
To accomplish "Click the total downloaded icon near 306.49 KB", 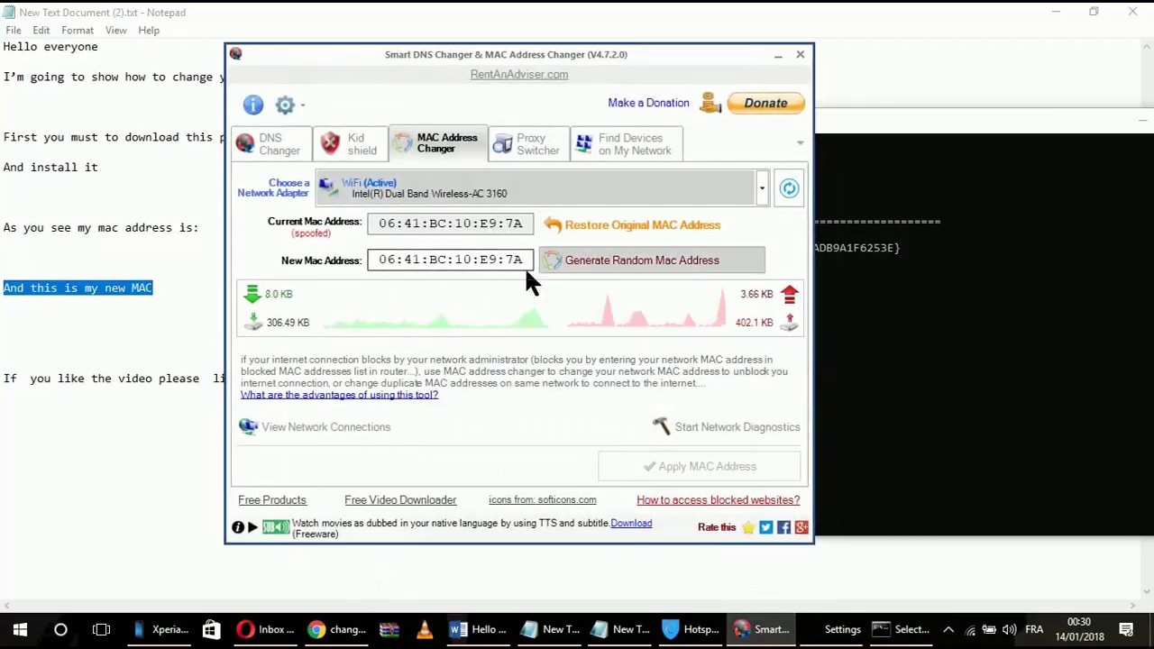I will (x=253, y=322).
